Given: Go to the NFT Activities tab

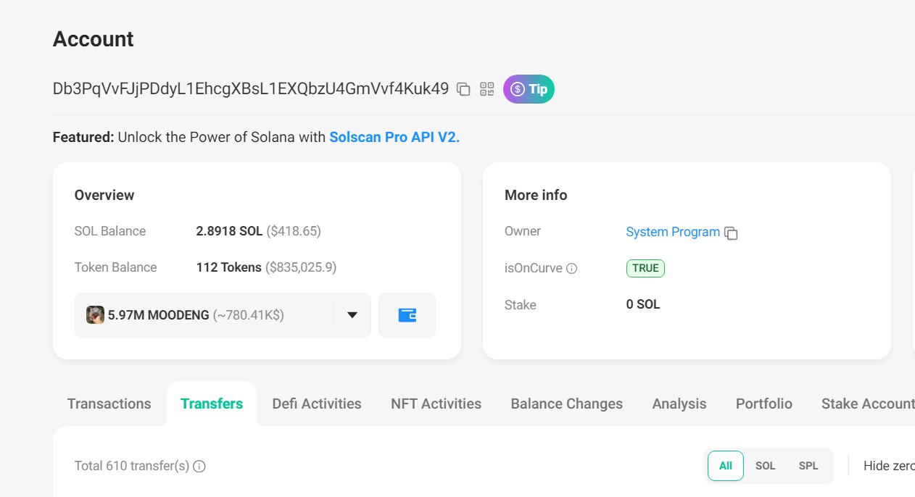Looking at the screenshot, I should [x=436, y=404].
